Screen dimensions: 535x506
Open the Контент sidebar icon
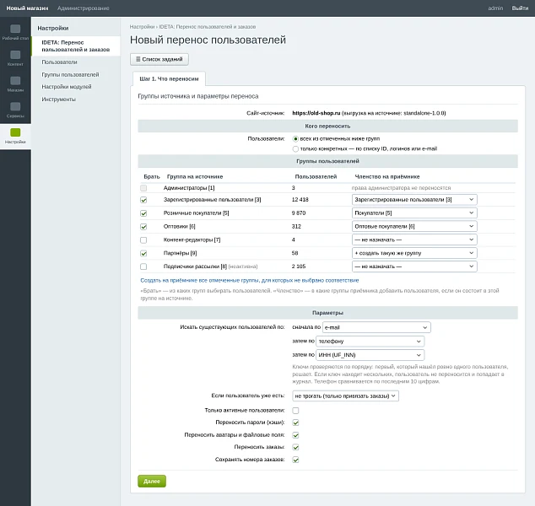coord(15,55)
